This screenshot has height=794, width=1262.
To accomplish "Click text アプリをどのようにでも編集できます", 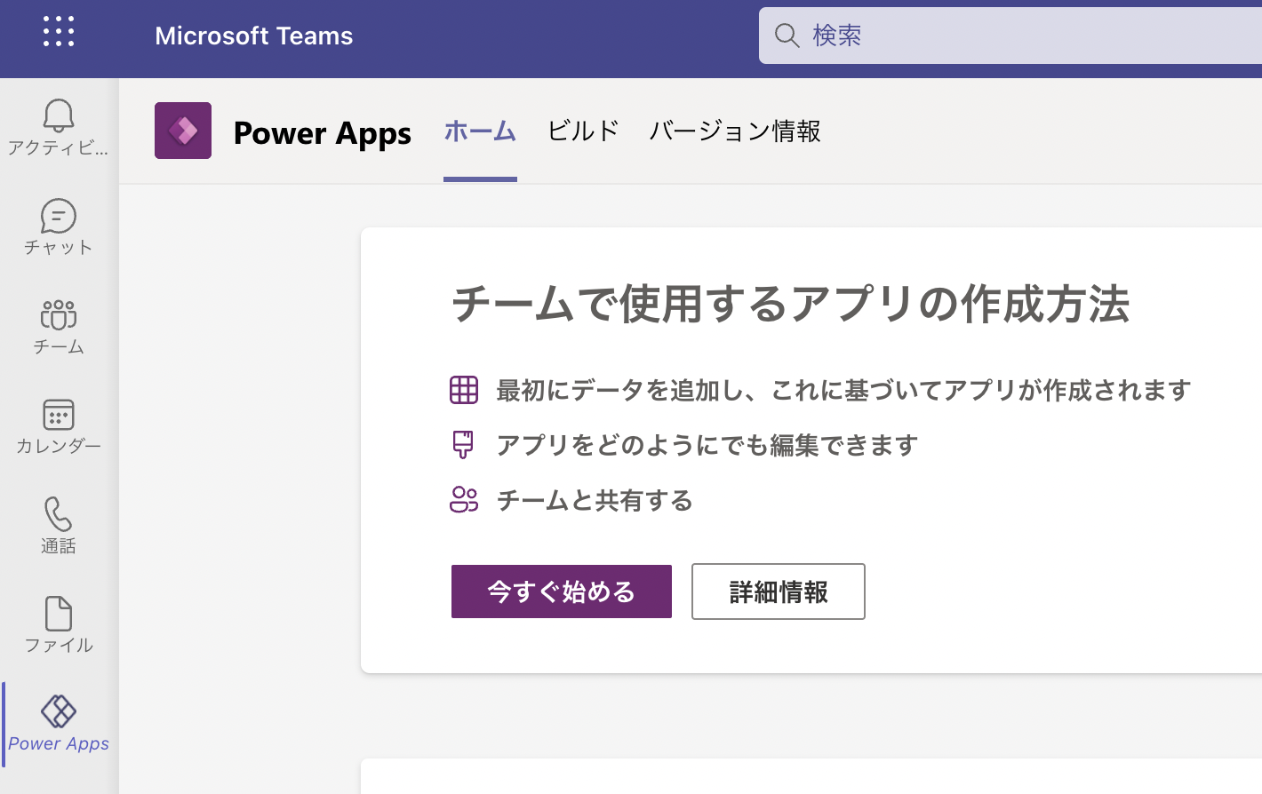I will [707, 445].
